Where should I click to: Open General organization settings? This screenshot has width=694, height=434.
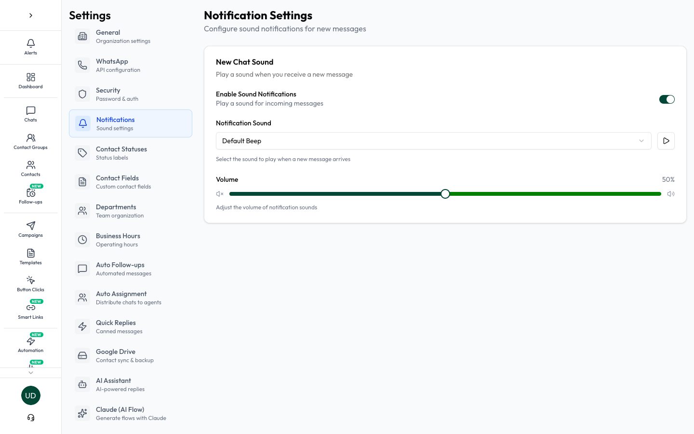pos(131,36)
